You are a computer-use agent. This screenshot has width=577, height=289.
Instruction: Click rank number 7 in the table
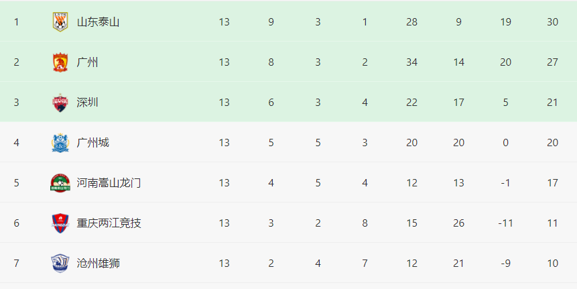click(x=17, y=264)
